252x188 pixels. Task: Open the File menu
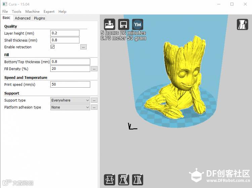tap(5, 11)
